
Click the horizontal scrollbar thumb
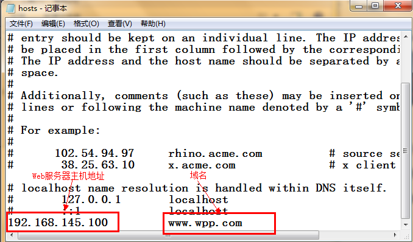[x=168, y=235]
